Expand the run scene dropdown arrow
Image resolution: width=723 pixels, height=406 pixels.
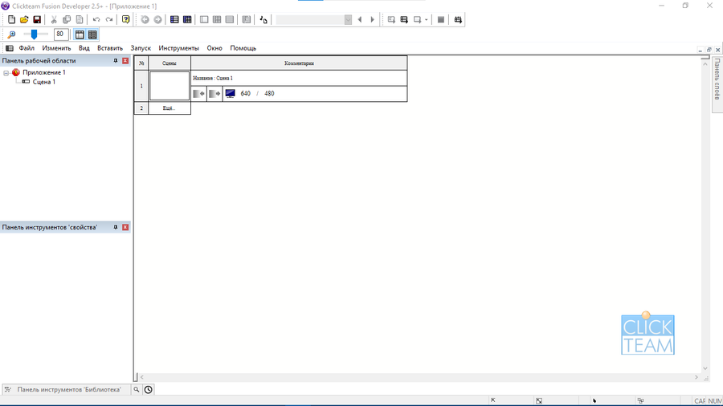point(426,19)
